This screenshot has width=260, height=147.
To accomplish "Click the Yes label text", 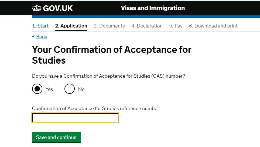I will [49, 89].
